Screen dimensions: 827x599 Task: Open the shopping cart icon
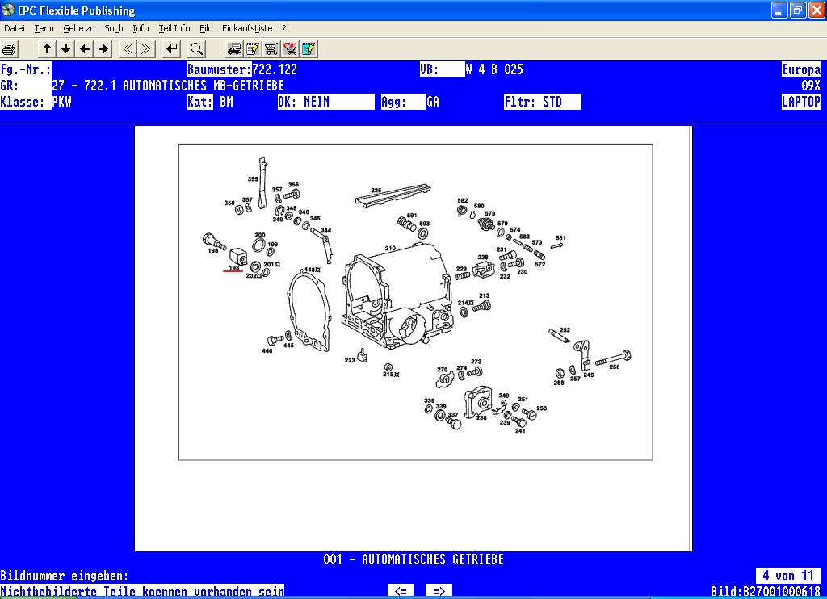(x=271, y=48)
